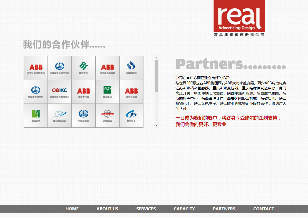Click the 我们的合作伙伴 heading
The height and width of the screenshot is (218, 308).
pyautogui.click(x=64, y=45)
